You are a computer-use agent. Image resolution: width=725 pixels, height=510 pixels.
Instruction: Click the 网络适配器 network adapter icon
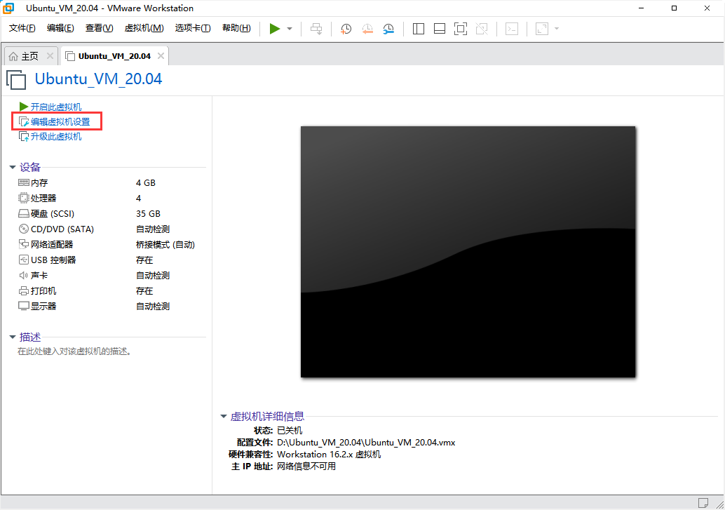(x=24, y=244)
